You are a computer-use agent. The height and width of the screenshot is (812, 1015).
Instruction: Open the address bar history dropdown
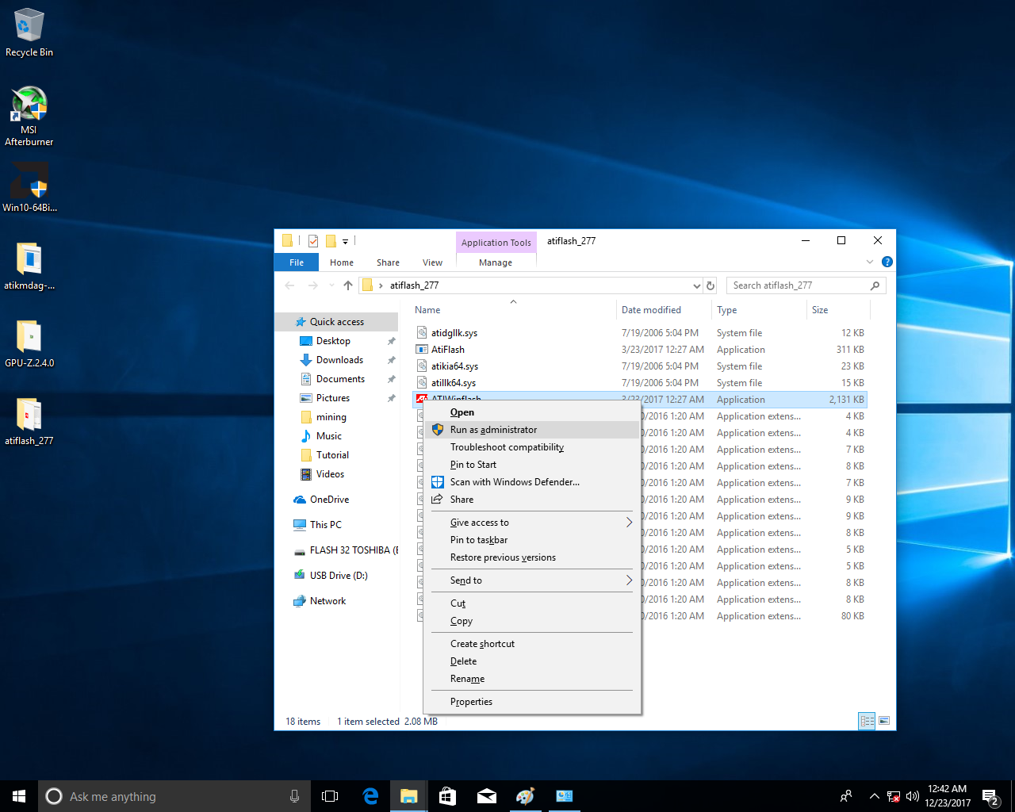(696, 285)
